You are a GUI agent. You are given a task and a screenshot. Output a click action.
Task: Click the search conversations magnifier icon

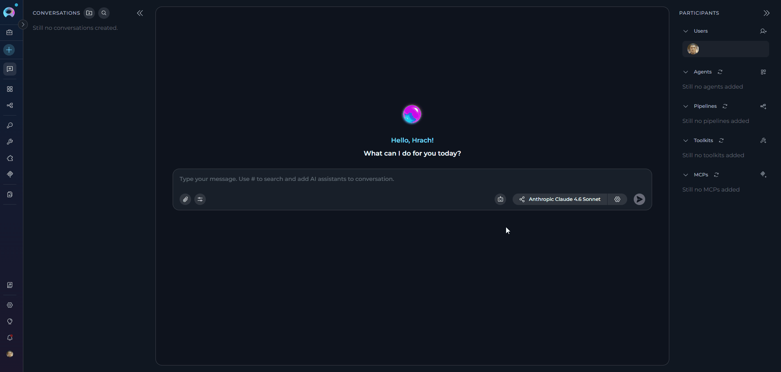coord(104,13)
